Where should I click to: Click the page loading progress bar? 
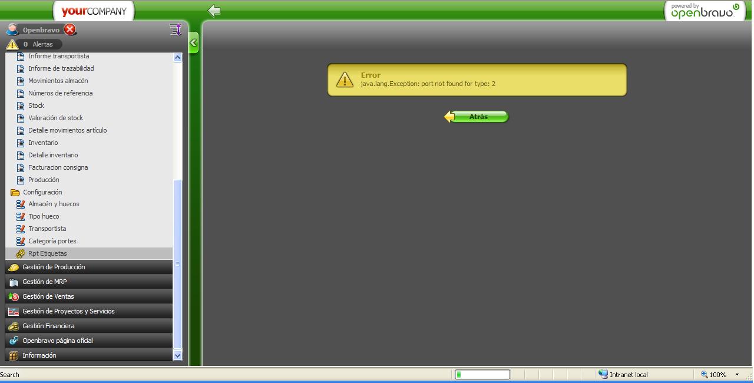pyautogui.click(x=482, y=374)
